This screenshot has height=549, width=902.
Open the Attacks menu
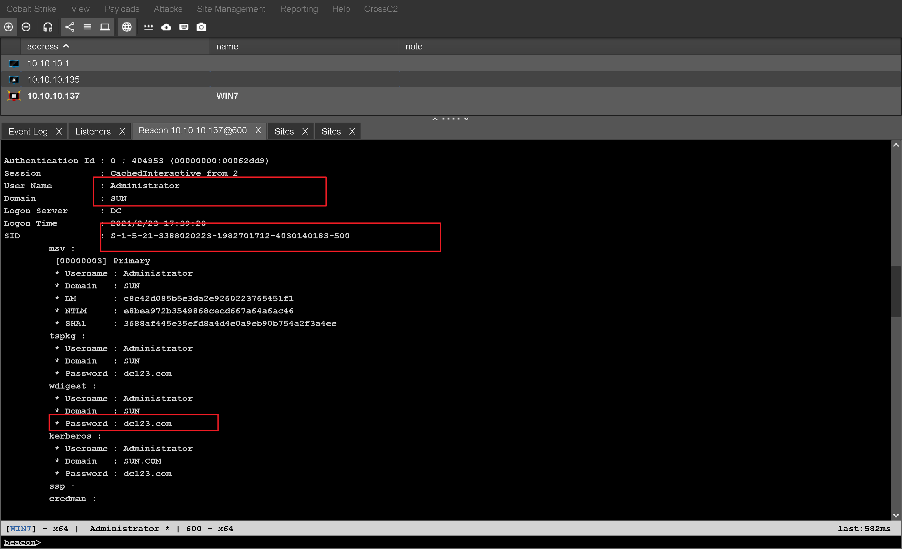[x=168, y=9]
